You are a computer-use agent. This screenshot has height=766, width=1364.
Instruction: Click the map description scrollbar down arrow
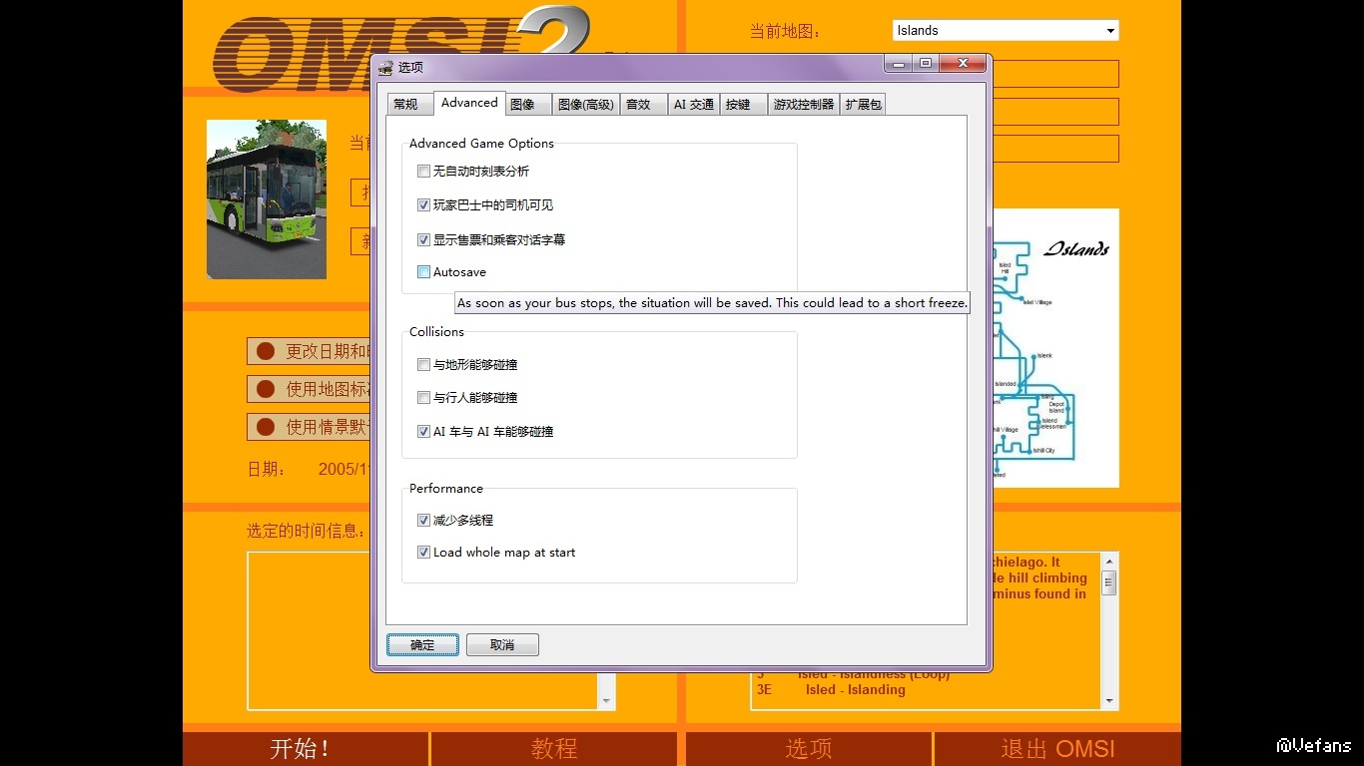click(x=1109, y=701)
